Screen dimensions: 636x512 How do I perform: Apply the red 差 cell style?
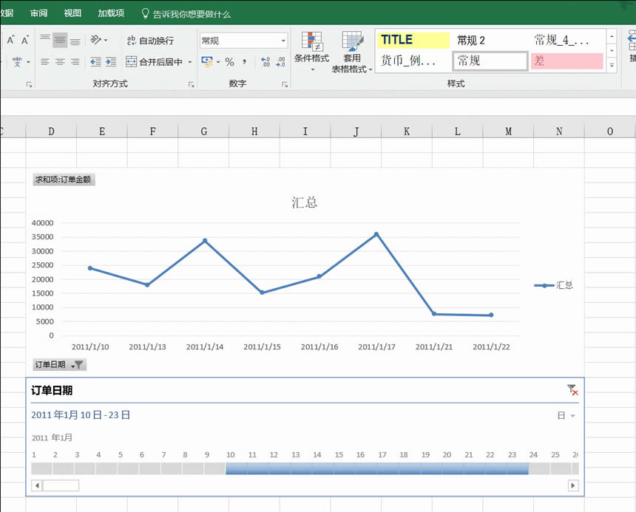click(566, 61)
